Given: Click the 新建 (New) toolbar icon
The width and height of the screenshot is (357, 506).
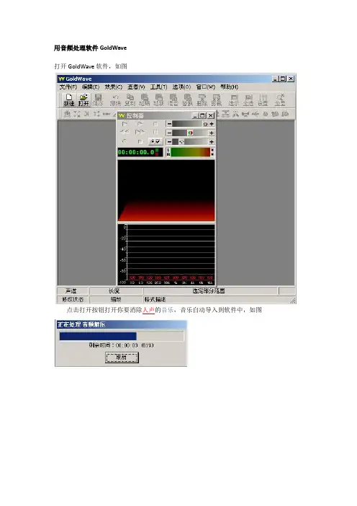Looking at the screenshot, I should [69, 99].
